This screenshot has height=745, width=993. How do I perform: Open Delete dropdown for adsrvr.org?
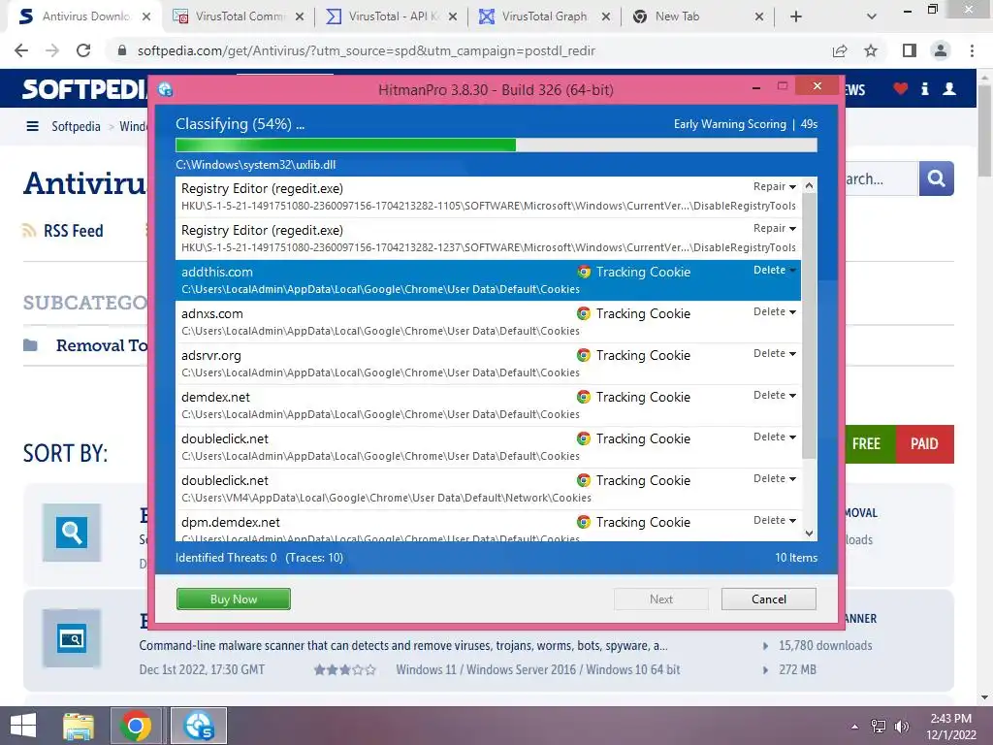click(775, 353)
